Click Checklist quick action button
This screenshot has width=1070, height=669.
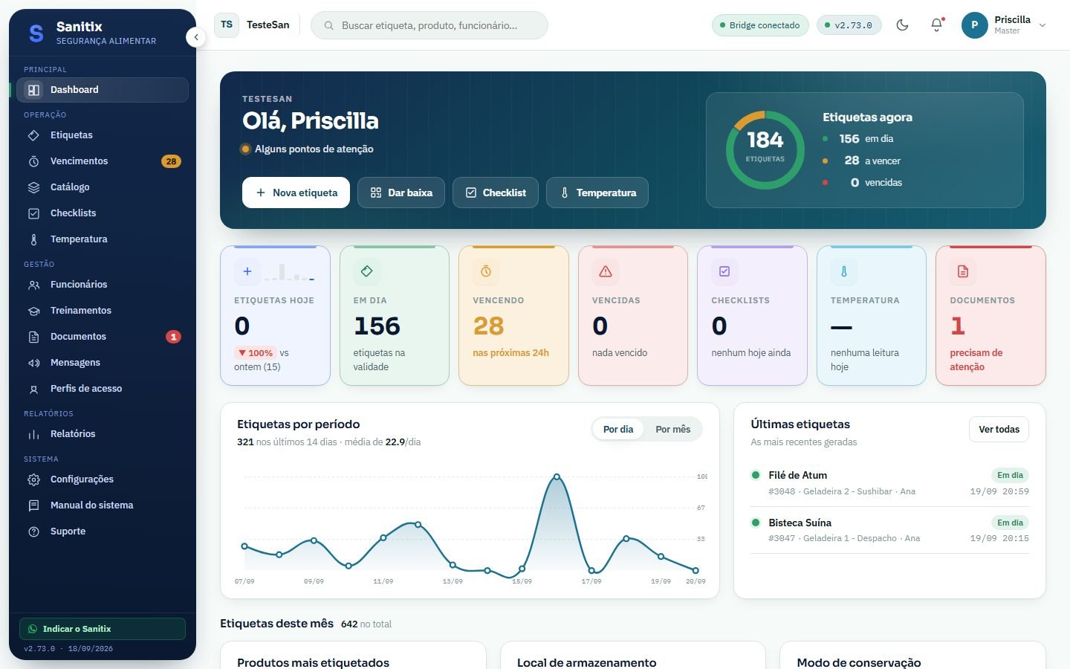496,193
